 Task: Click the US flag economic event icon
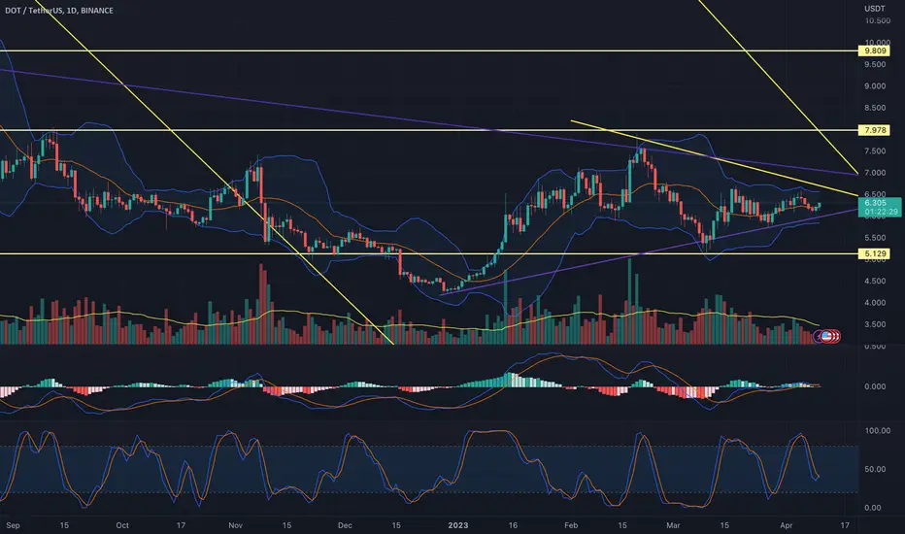click(x=826, y=335)
